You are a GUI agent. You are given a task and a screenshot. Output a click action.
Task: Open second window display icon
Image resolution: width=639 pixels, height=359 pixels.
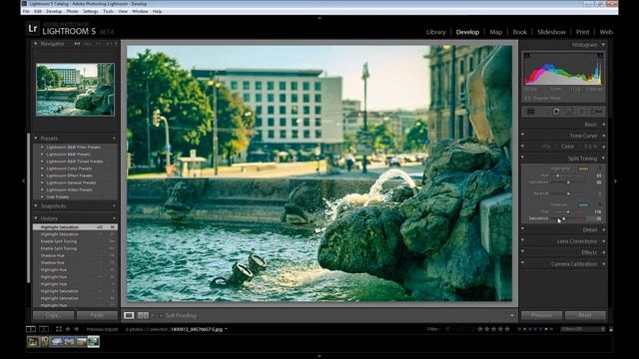pyautogui.click(x=44, y=329)
